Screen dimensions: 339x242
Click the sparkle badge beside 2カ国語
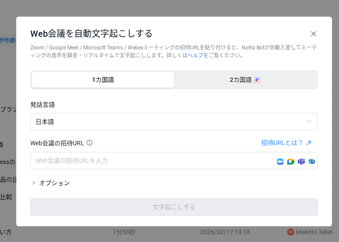[257, 80]
